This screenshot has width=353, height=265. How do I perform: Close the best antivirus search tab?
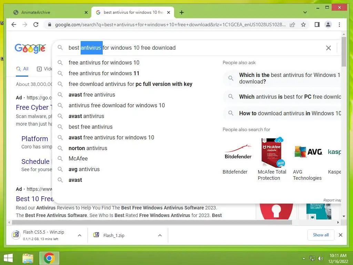[168, 12]
